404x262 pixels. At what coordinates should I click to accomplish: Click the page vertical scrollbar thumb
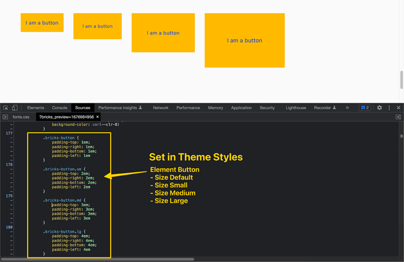pyautogui.click(x=402, y=79)
